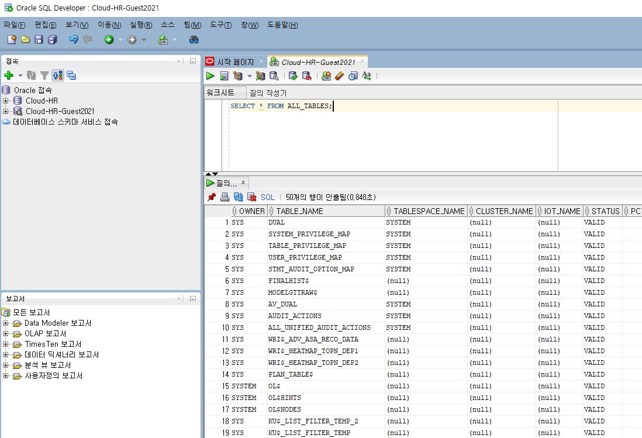Click the eraser Clear icon
This screenshot has width=642, height=438.
[x=340, y=76]
